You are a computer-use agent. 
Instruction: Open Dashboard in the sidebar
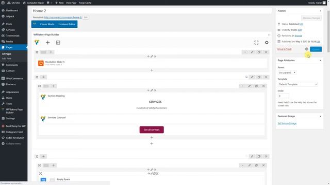(x=12, y=10)
